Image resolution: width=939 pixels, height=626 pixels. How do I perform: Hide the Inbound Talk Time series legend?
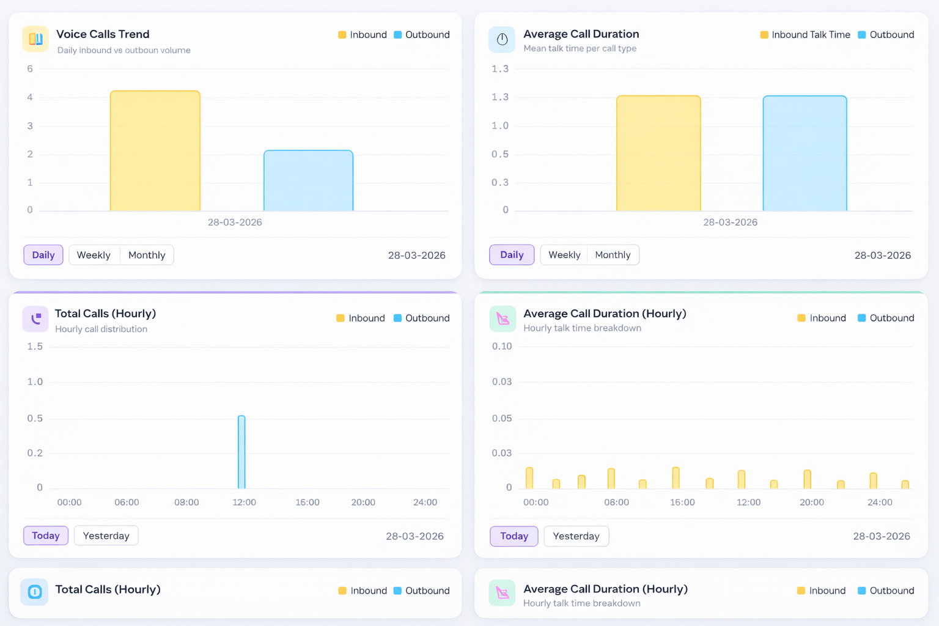coord(805,34)
